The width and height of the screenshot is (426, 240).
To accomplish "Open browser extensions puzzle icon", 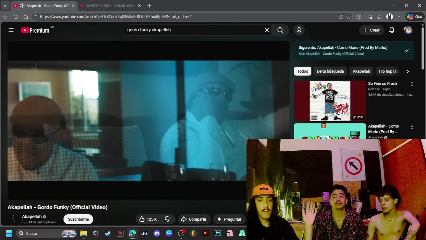I will [x=358, y=17].
